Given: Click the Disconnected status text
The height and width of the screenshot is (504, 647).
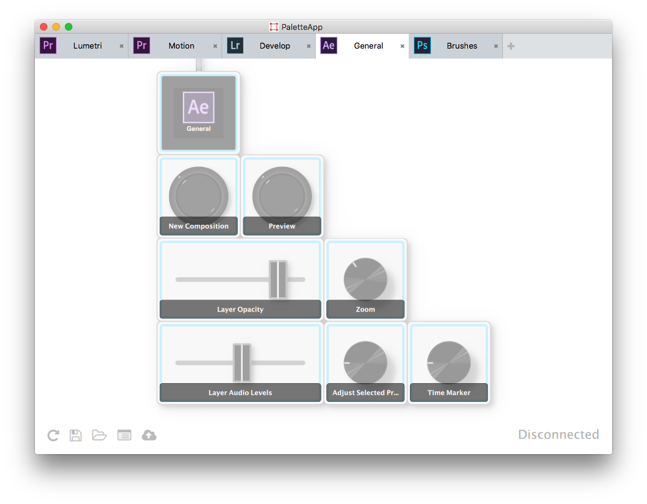Looking at the screenshot, I should (x=558, y=434).
